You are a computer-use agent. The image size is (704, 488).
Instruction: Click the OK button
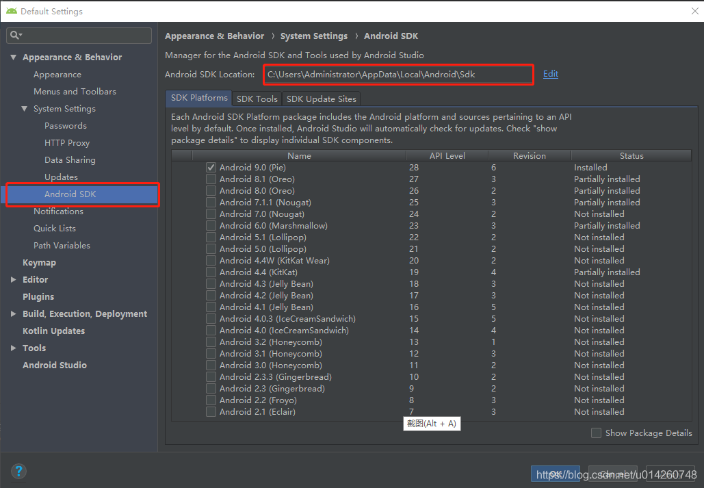[556, 474]
